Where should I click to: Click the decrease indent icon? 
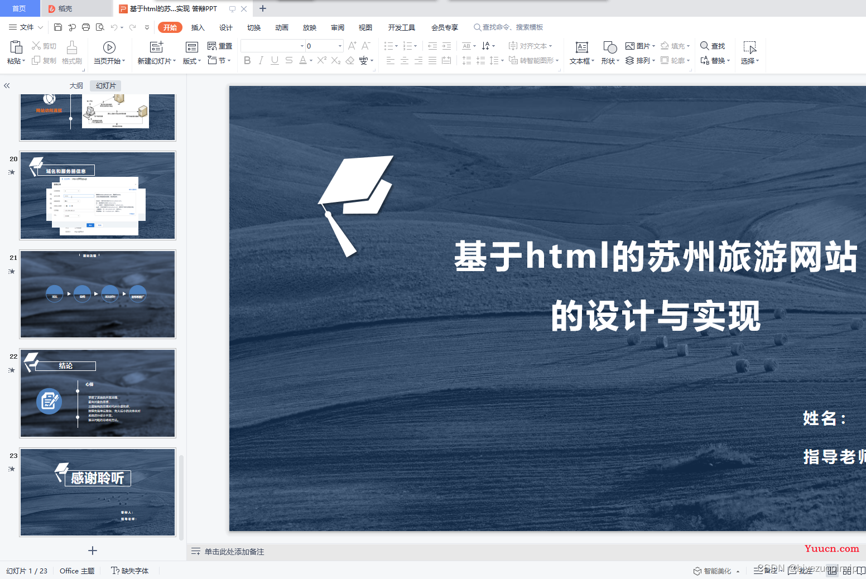[x=432, y=46]
